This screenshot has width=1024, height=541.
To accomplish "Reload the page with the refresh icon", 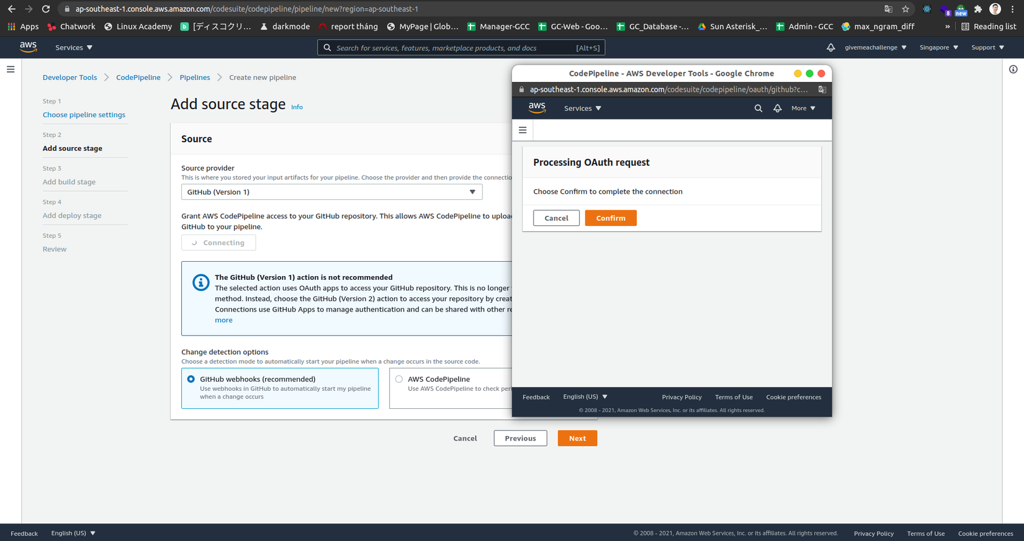I will (46, 9).
